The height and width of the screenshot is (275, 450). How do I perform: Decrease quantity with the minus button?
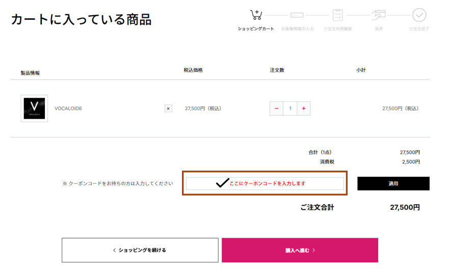click(276, 108)
